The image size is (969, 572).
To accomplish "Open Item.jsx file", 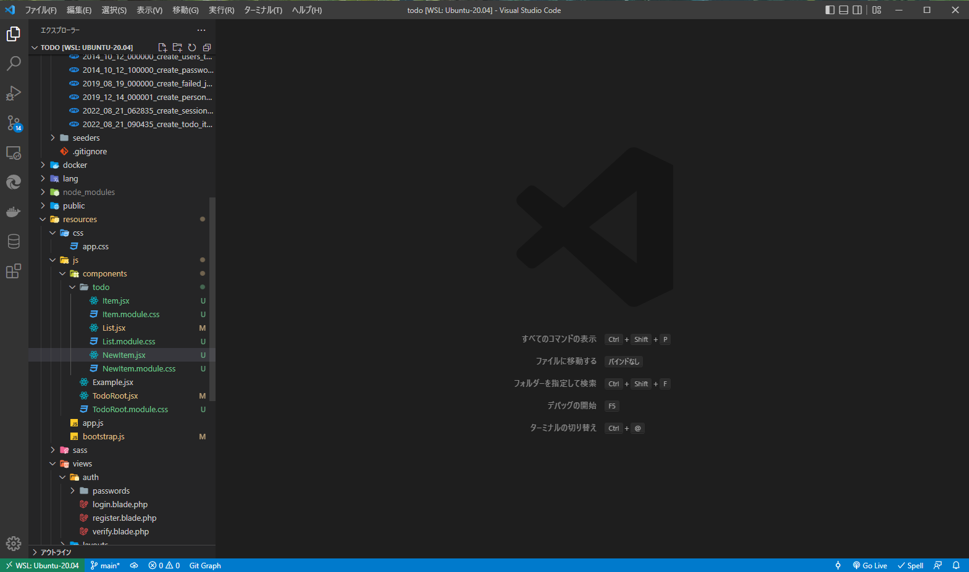I will tap(122, 301).
